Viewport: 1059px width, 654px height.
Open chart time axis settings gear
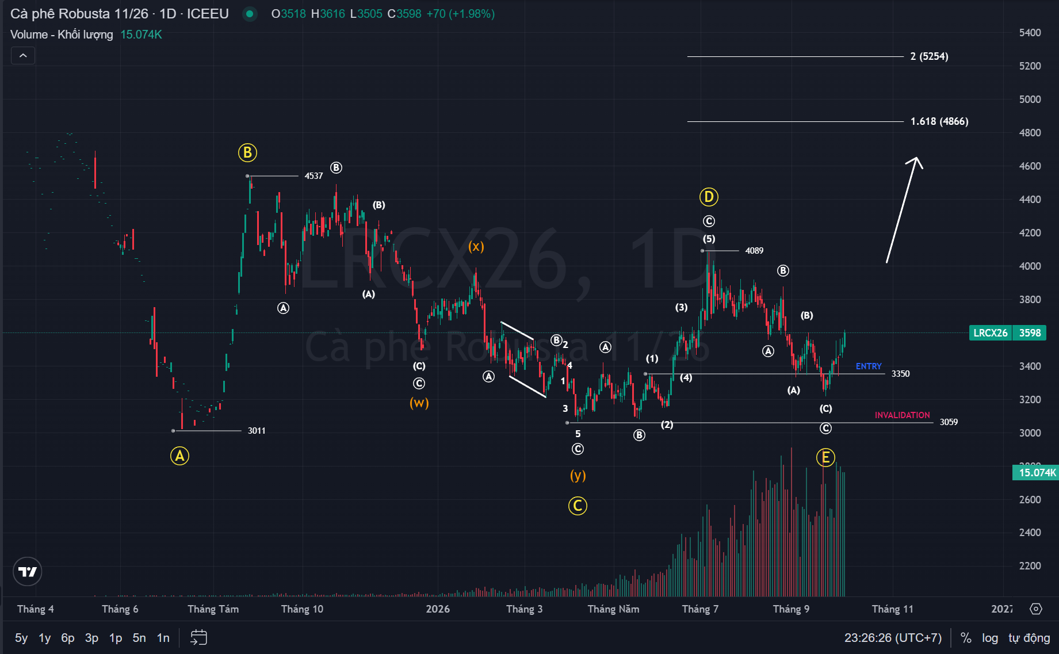[x=1036, y=609]
